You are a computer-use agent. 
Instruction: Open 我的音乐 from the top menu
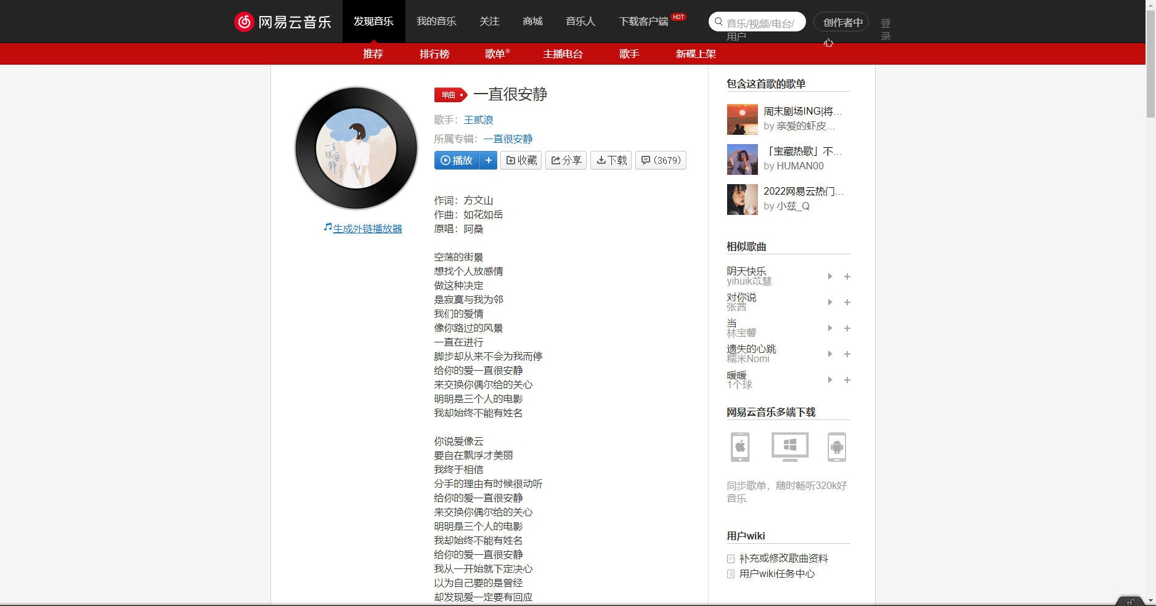click(x=436, y=21)
